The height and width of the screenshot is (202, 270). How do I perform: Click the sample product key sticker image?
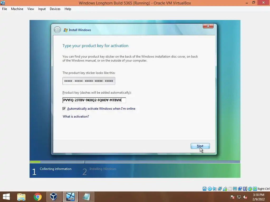coord(89,81)
